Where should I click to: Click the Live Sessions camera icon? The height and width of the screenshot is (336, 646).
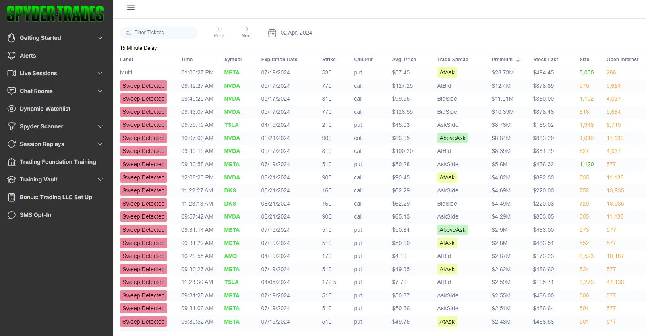click(x=12, y=73)
